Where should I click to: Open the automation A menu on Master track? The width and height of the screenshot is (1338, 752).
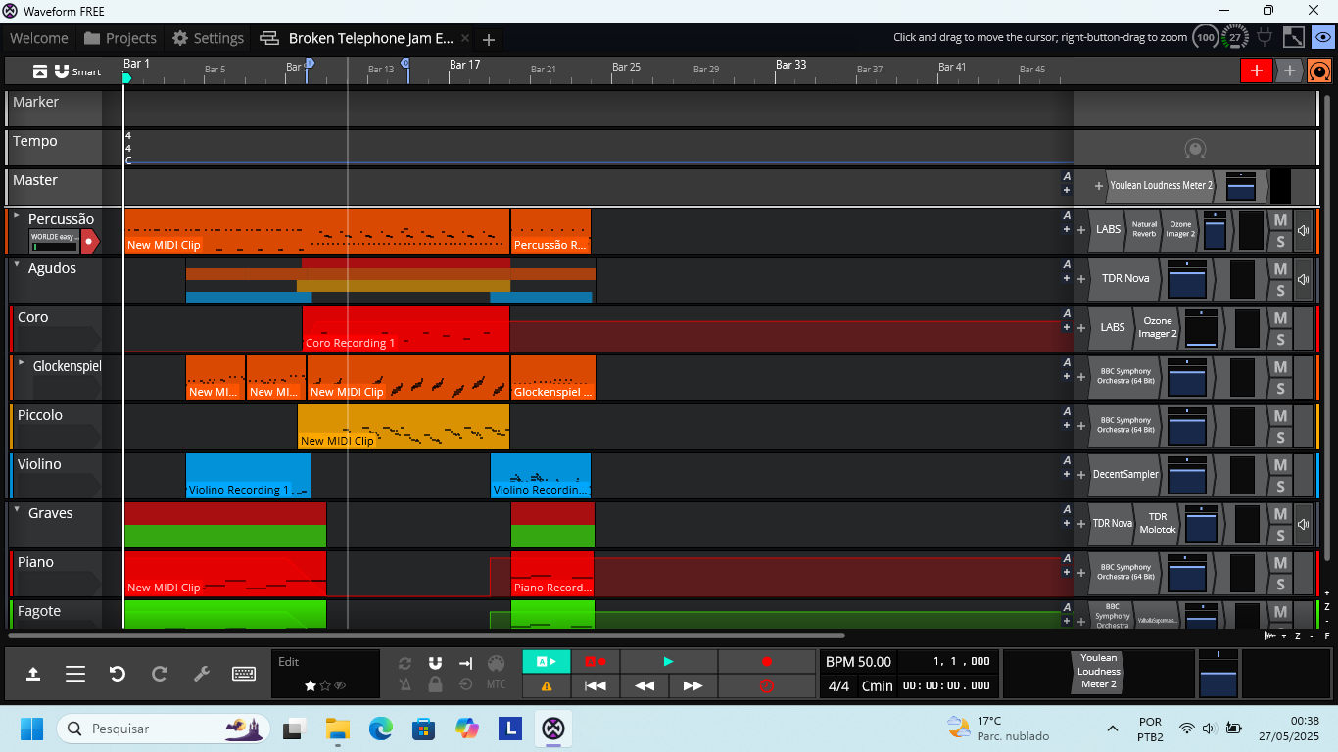(x=1067, y=177)
